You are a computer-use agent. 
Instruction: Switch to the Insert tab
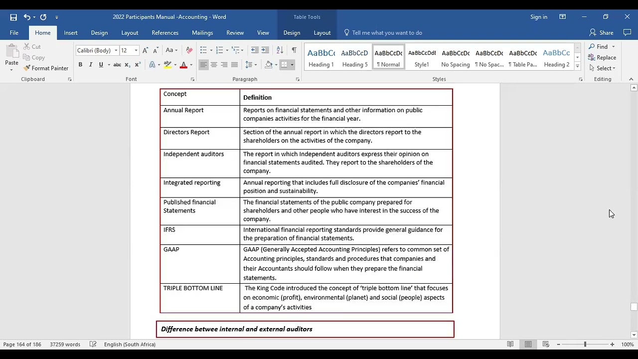71,33
